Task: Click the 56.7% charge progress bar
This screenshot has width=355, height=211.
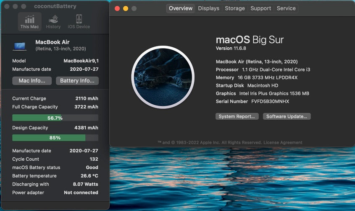Action: [55, 118]
